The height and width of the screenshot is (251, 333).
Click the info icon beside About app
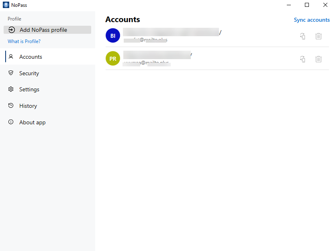tap(11, 122)
